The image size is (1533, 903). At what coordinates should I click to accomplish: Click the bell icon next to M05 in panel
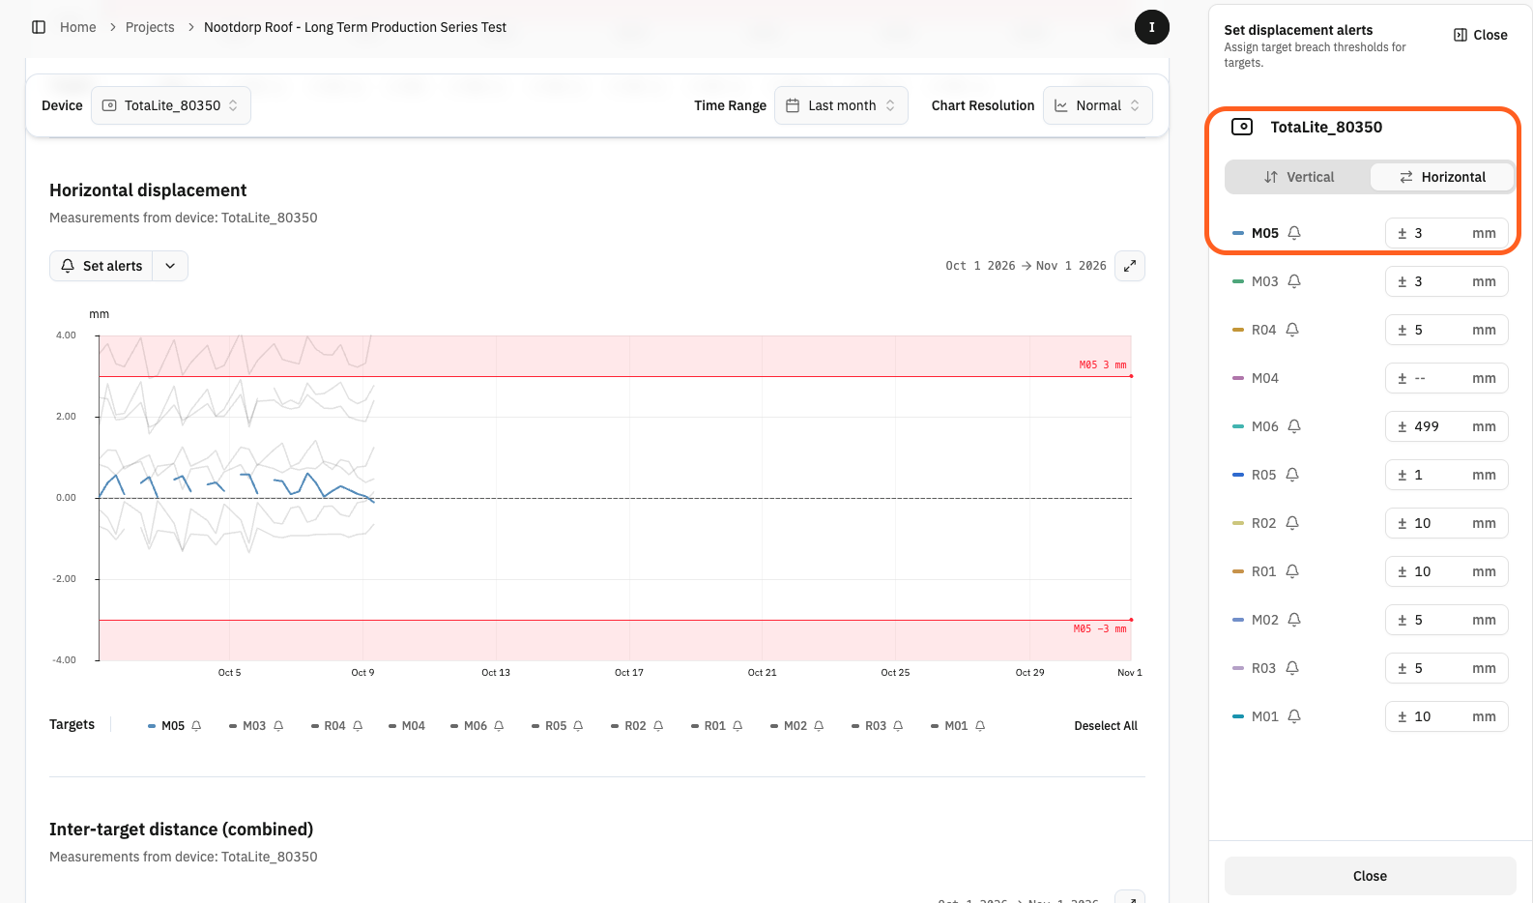1294,233
